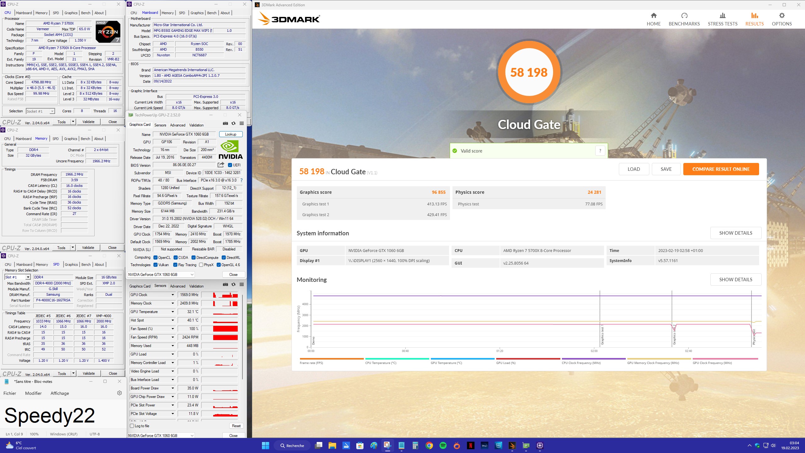The width and height of the screenshot is (805, 453).
Task: Toggle the UEFI checkbox in GPU-Z
Action: coord(230,165)
